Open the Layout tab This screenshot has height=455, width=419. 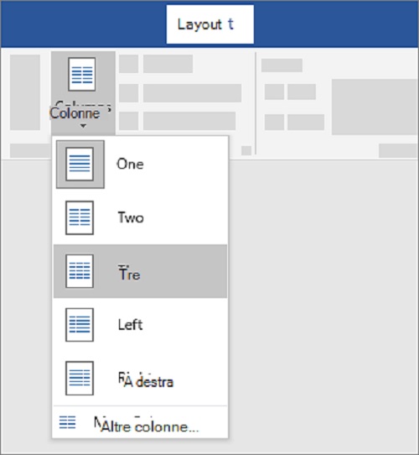209,24
